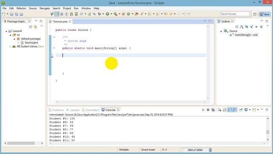This screenshot has height=154, width=273.
Task: Click the New Java Class icon
Action: click(x=128, y=14)
